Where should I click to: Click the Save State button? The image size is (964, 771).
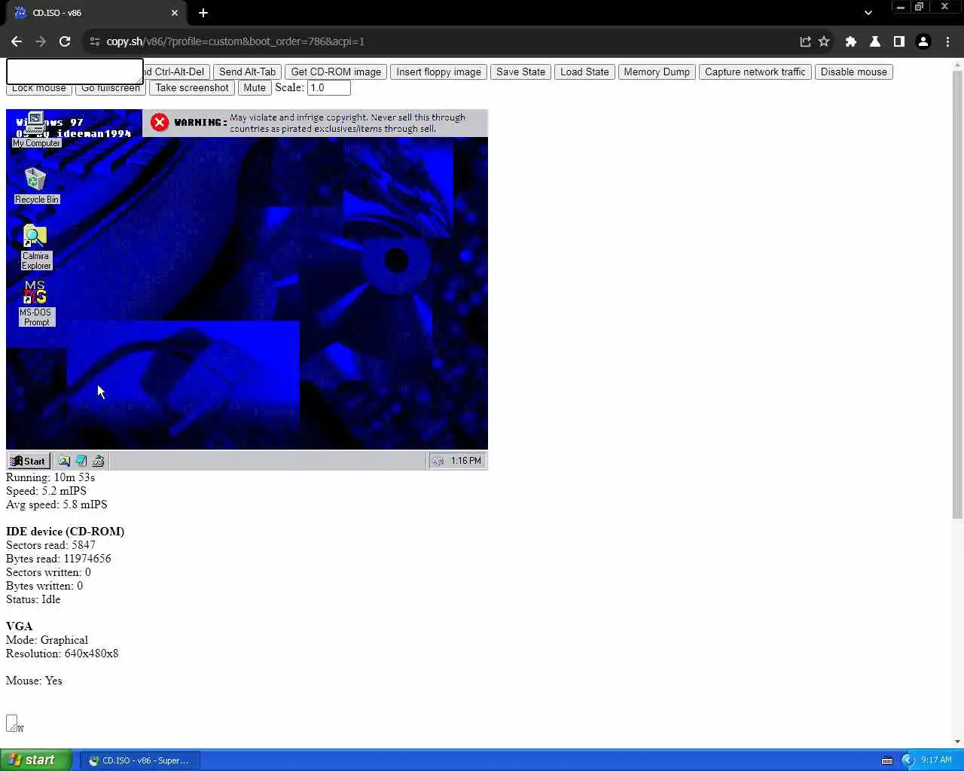click(520, 72)
